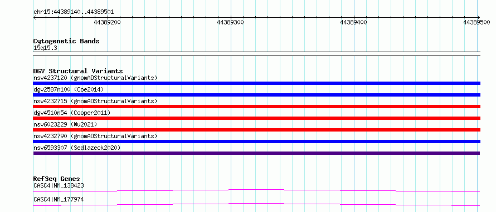Click the magenta line of CASC4|NM_138423
Viewport: 496px width, 212px height.
point(256,190)
